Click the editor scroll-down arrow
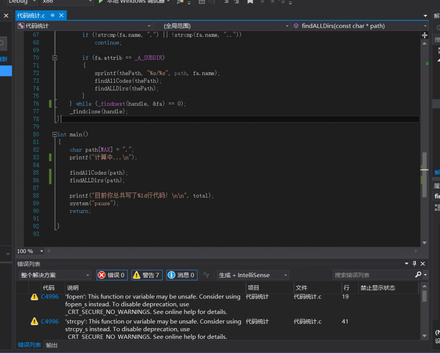 point(425,243)
